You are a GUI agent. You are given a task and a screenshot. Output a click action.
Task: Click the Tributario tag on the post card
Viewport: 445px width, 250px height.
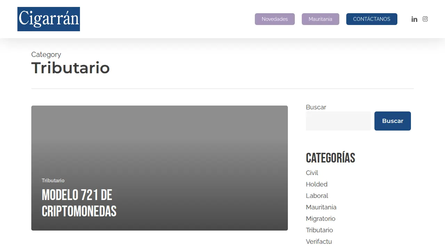pos(53,181)
